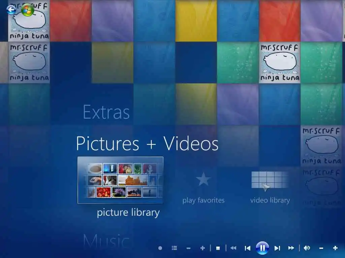Viewport: 345px width, 258px height.
Task: Click channel up plus button
Action: tap(202, 248)
